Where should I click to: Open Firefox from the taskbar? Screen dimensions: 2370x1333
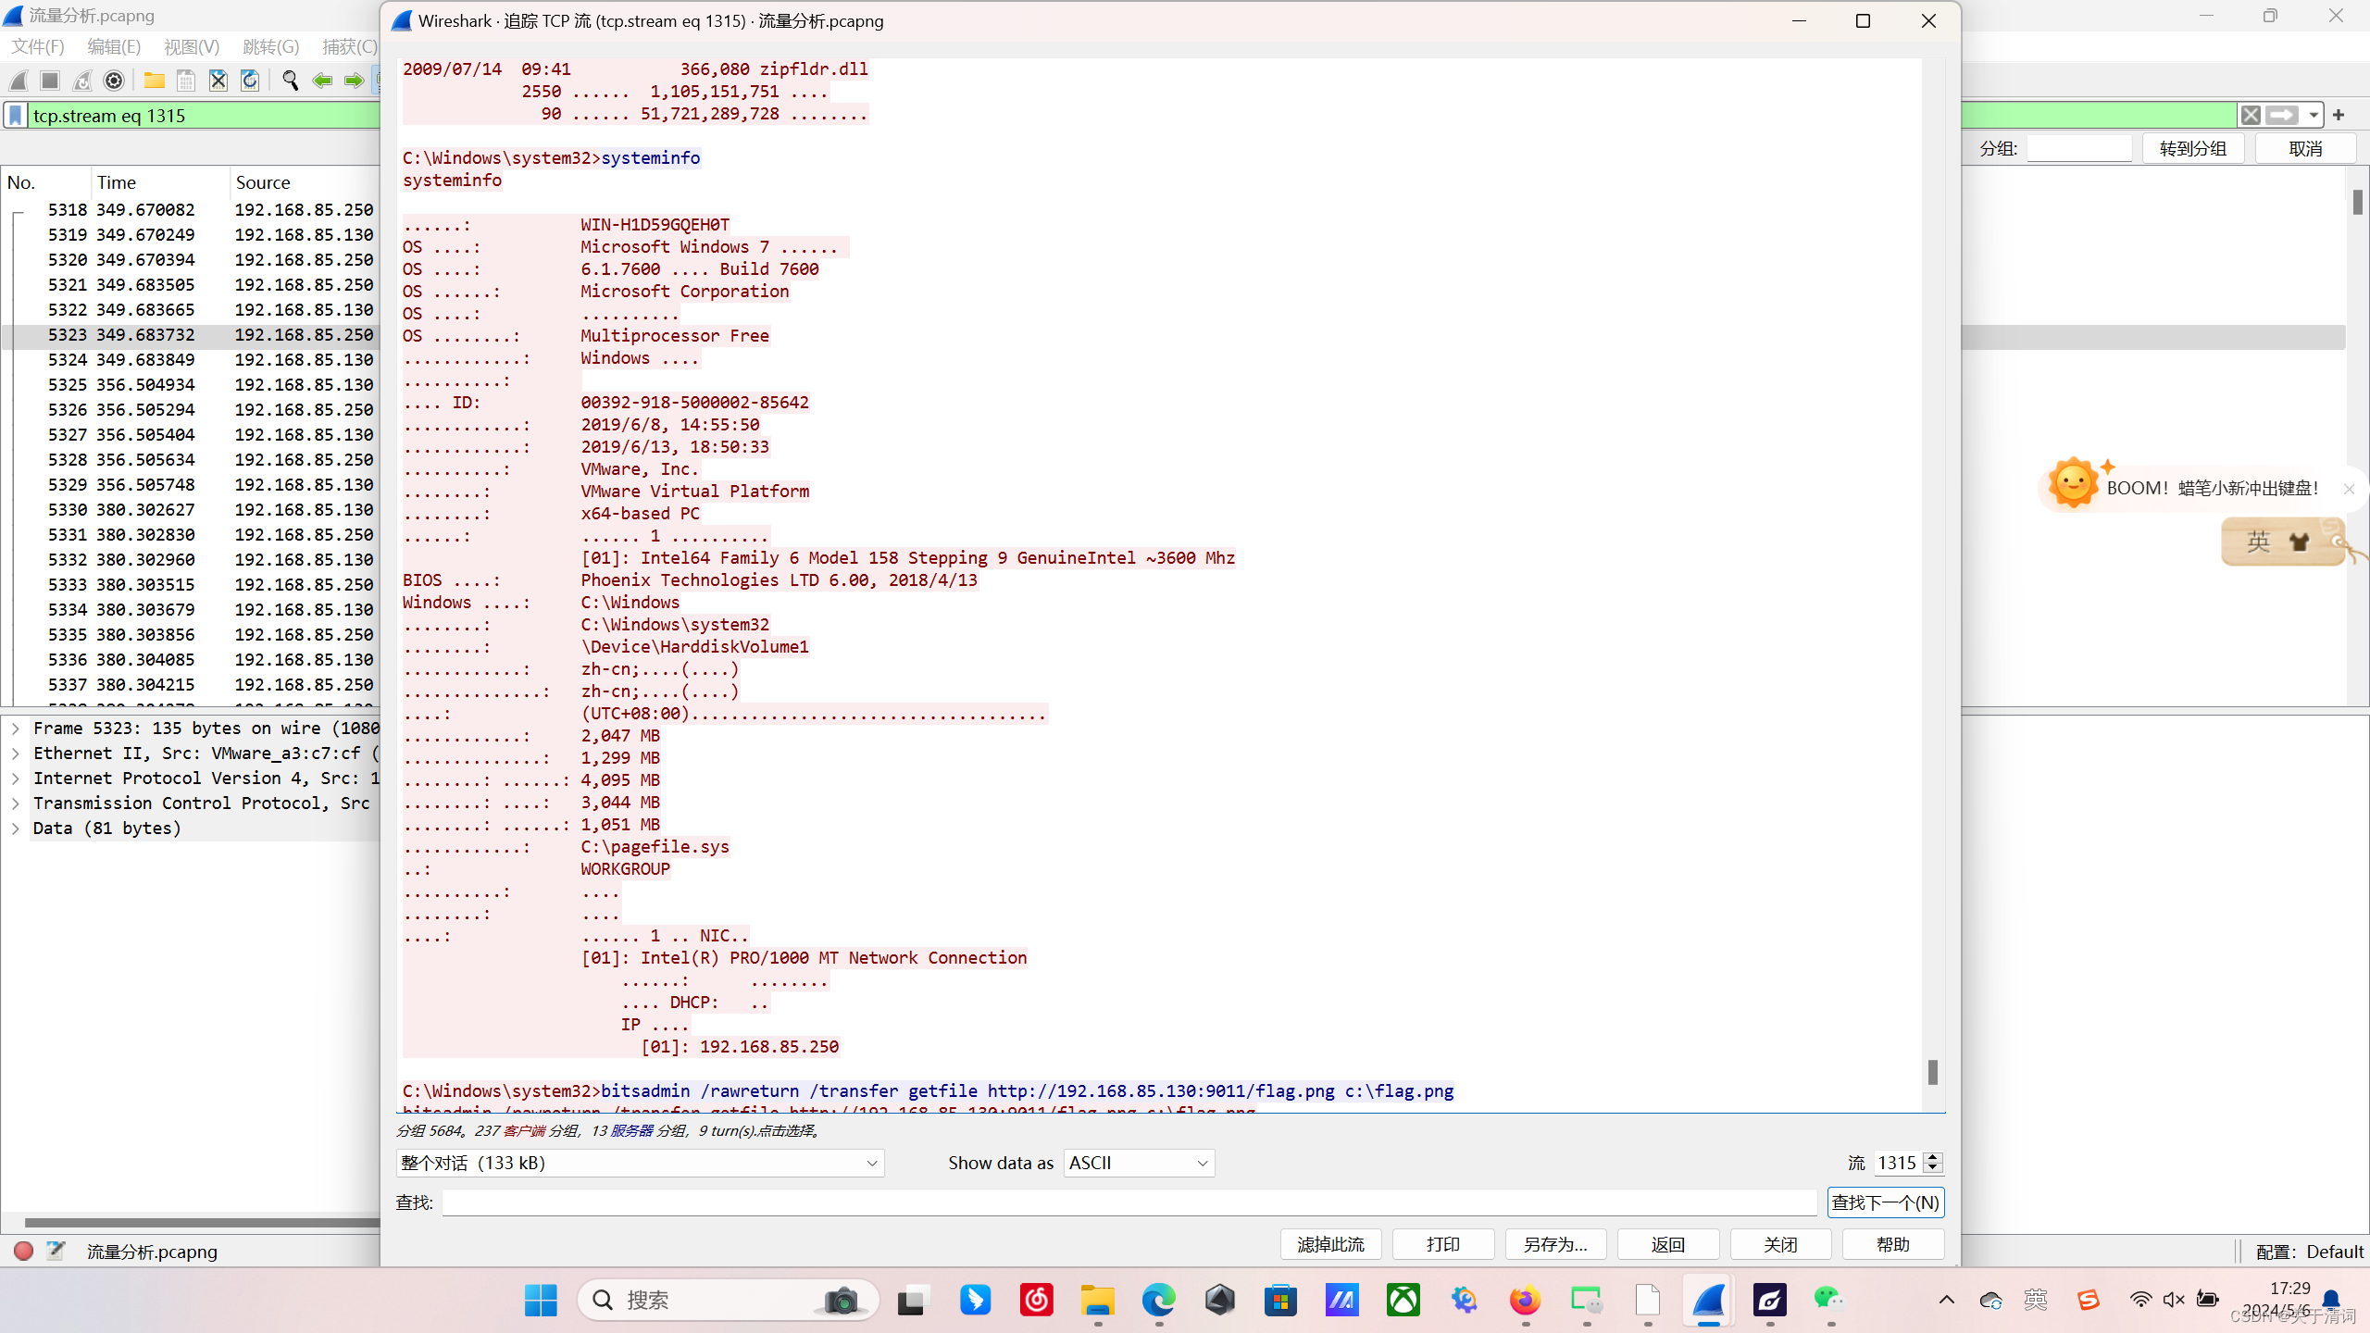point(1525,1301)
